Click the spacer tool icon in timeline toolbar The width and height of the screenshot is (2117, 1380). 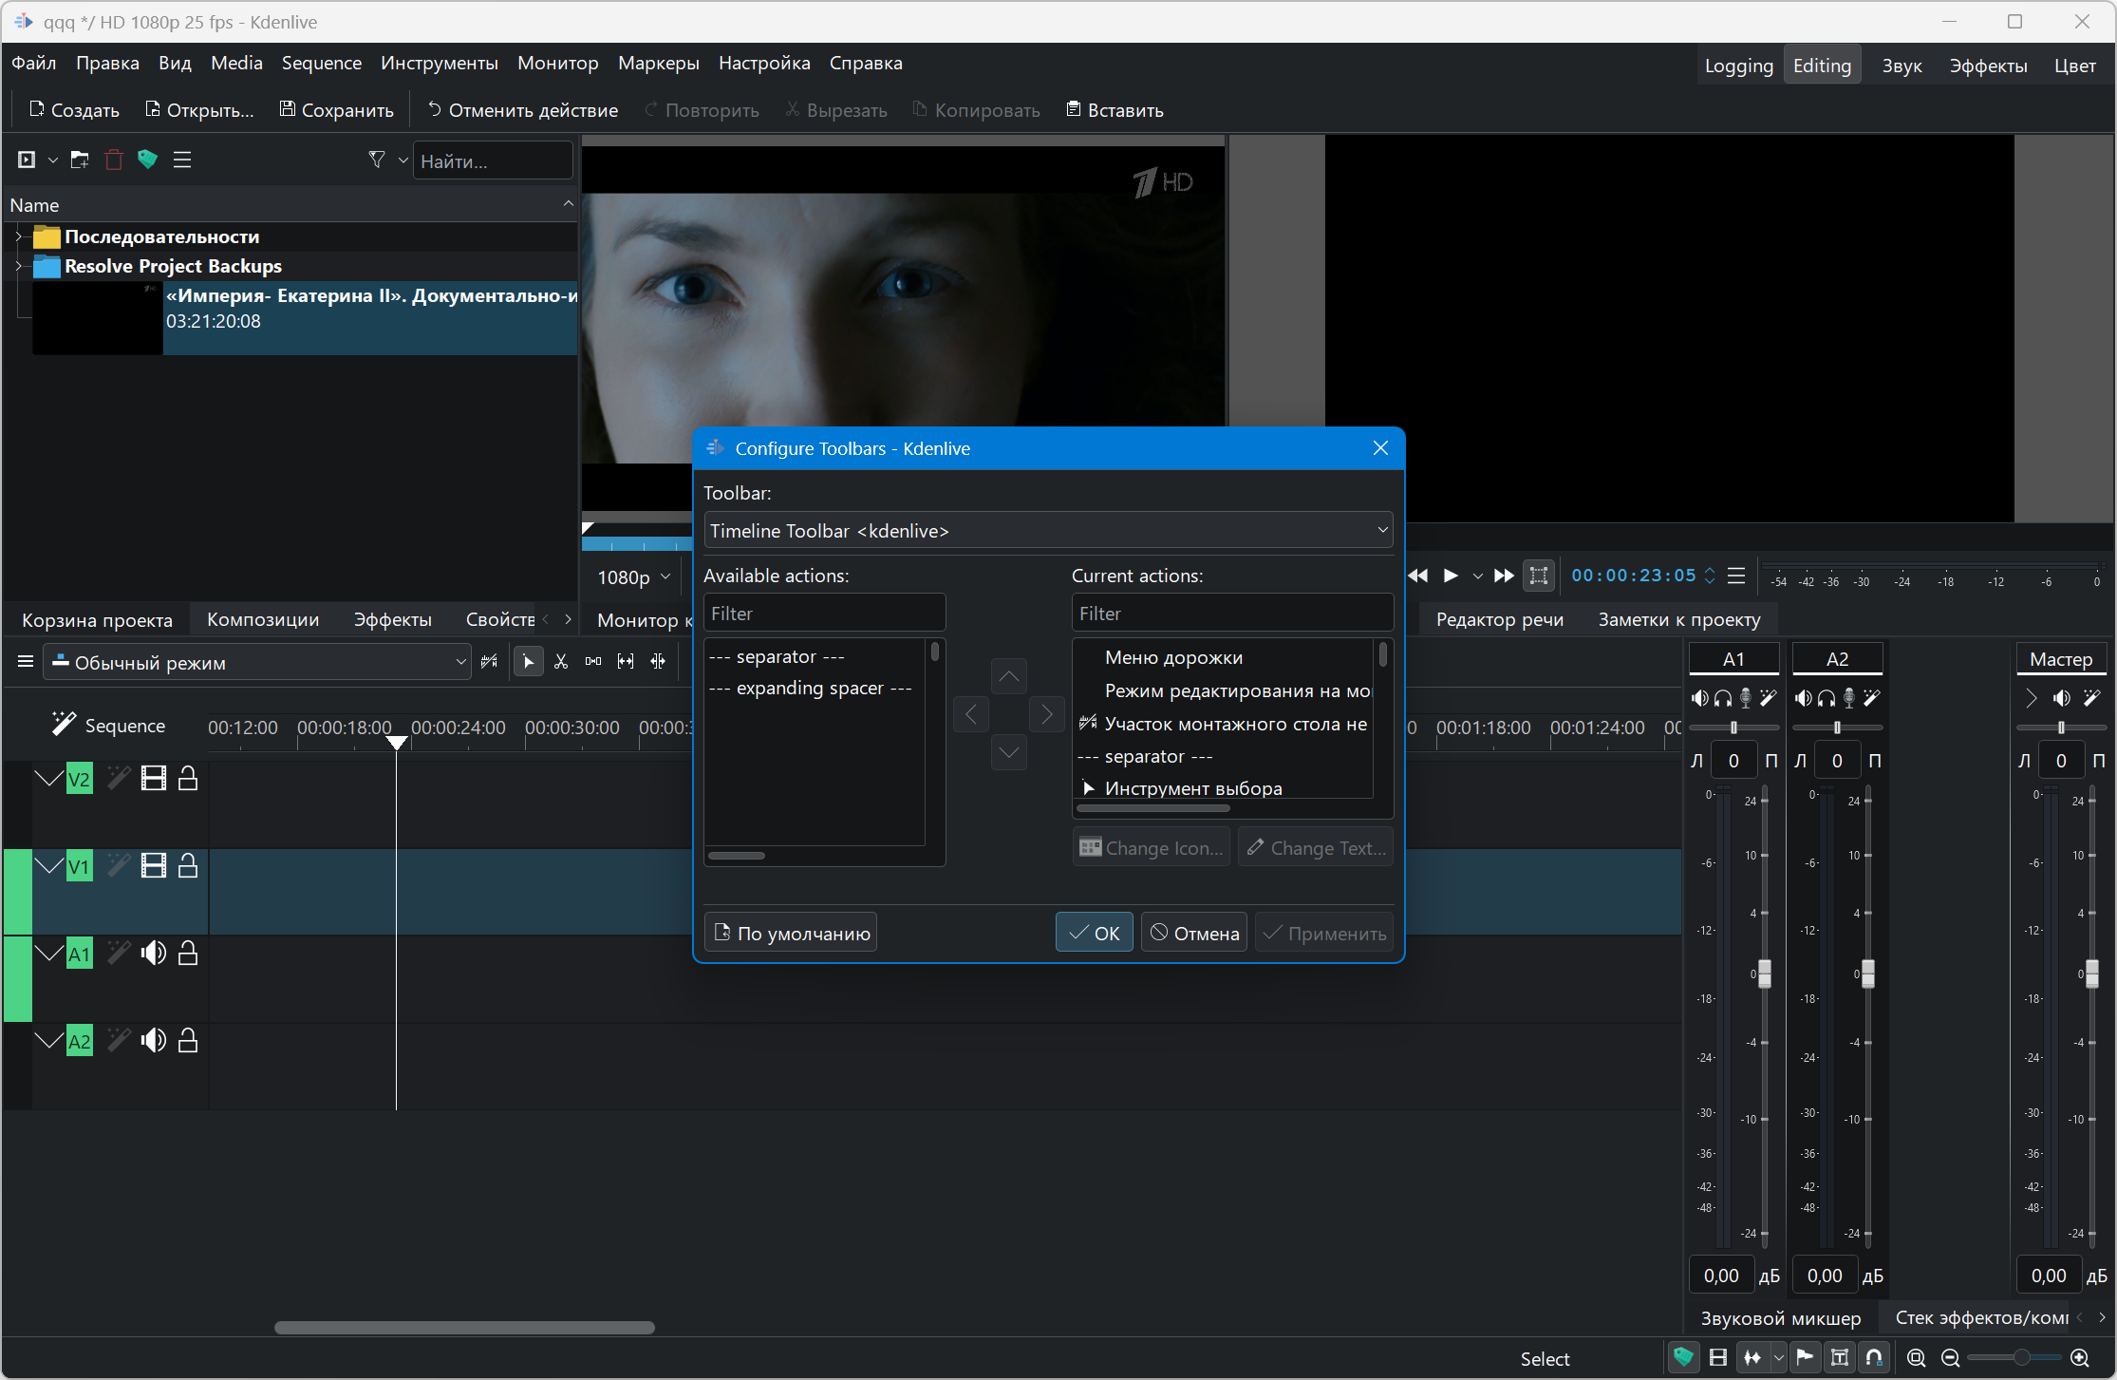pos(593,662)
